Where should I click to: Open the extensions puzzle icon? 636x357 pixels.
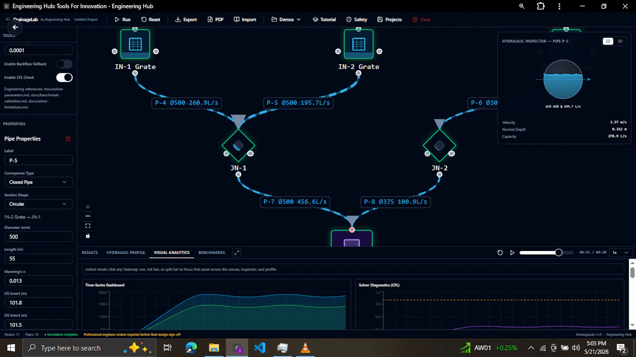coord(541,6)
